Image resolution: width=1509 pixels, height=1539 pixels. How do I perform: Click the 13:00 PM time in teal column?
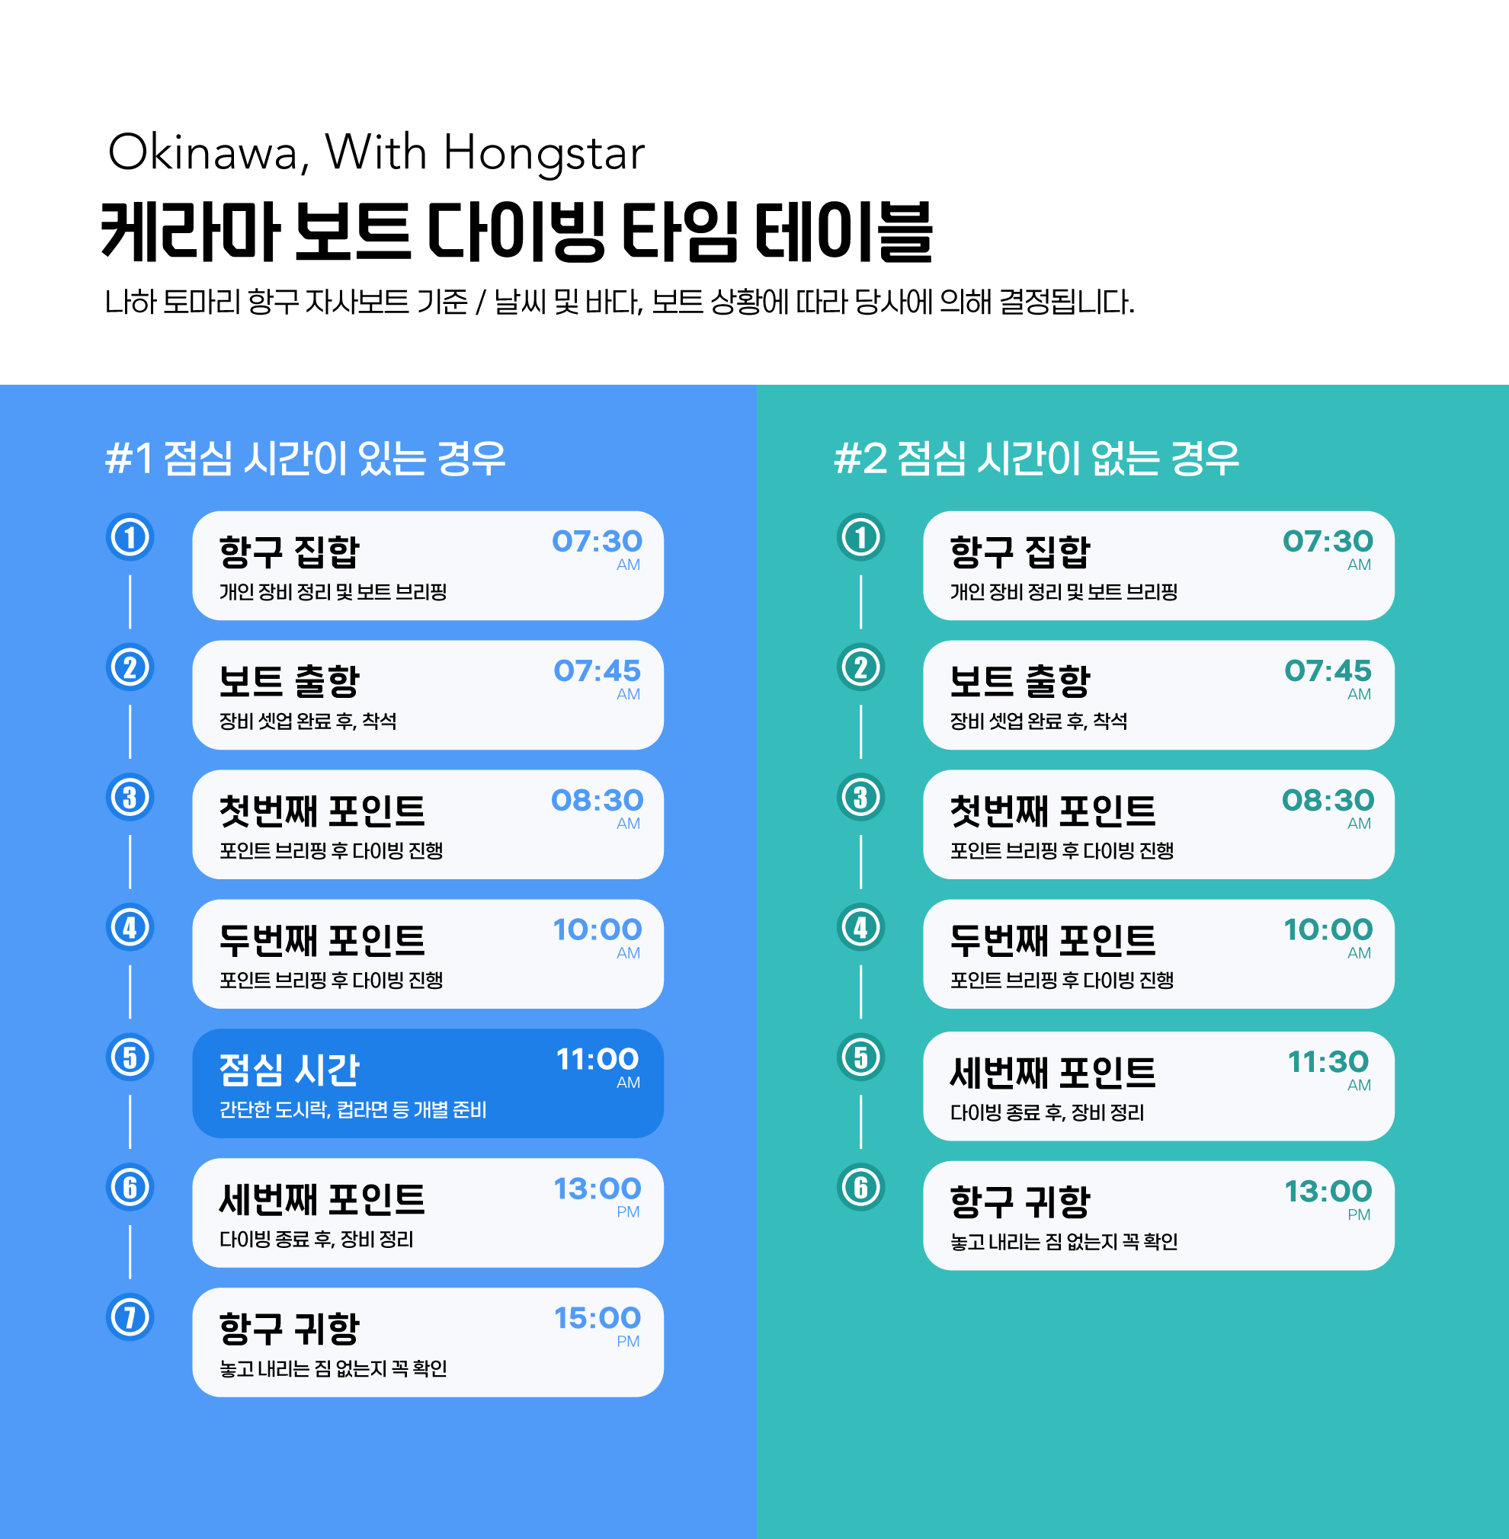[x=1328, y=1191]
